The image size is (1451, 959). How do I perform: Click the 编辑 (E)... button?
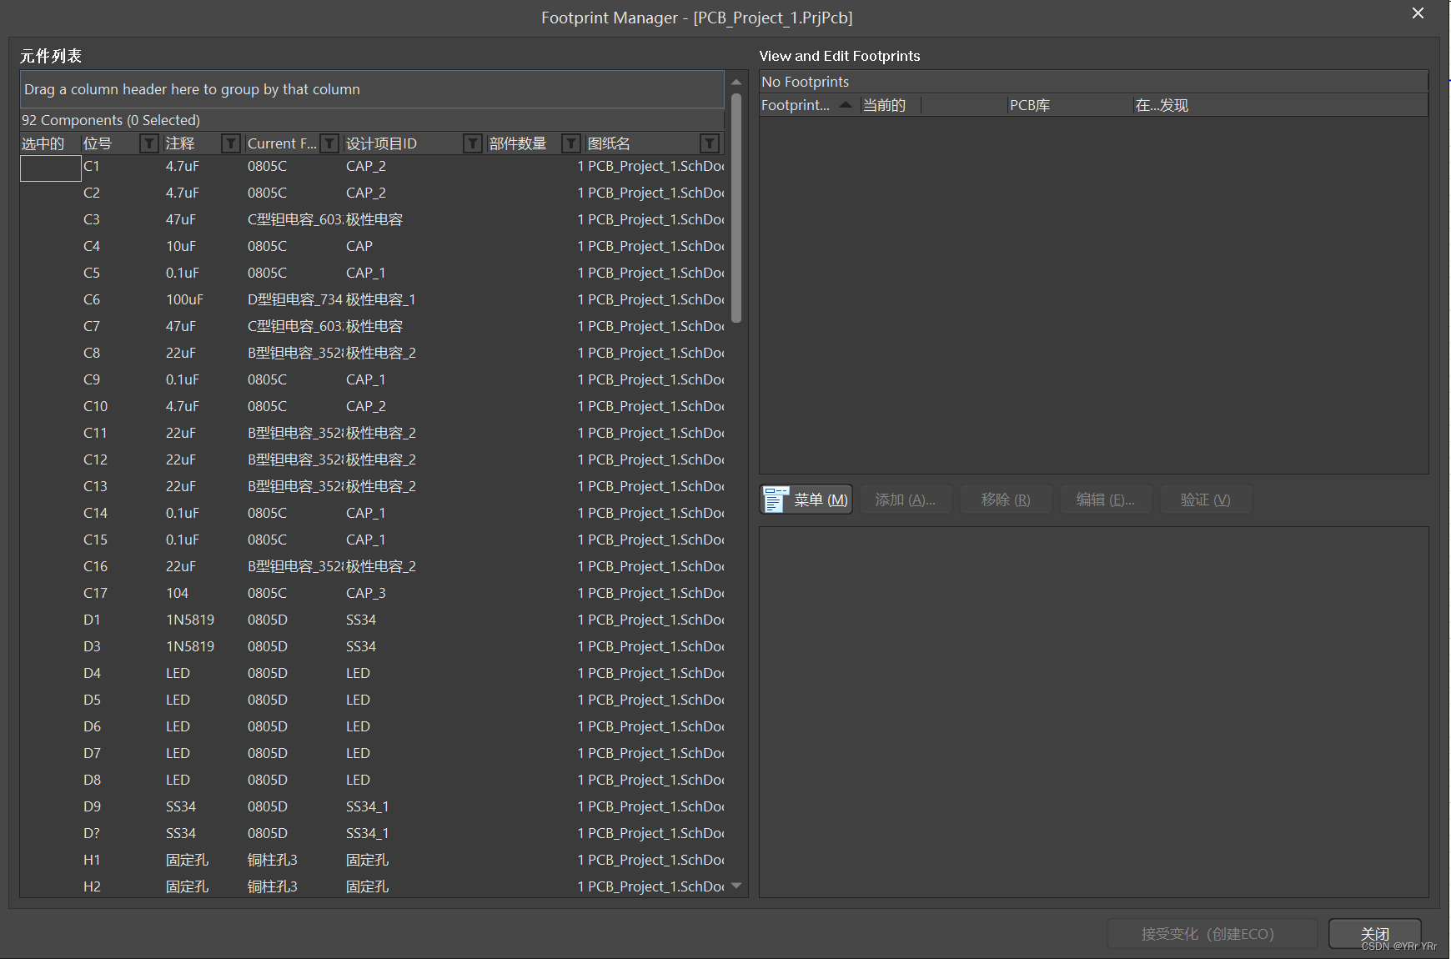[x=1106, y=500]
